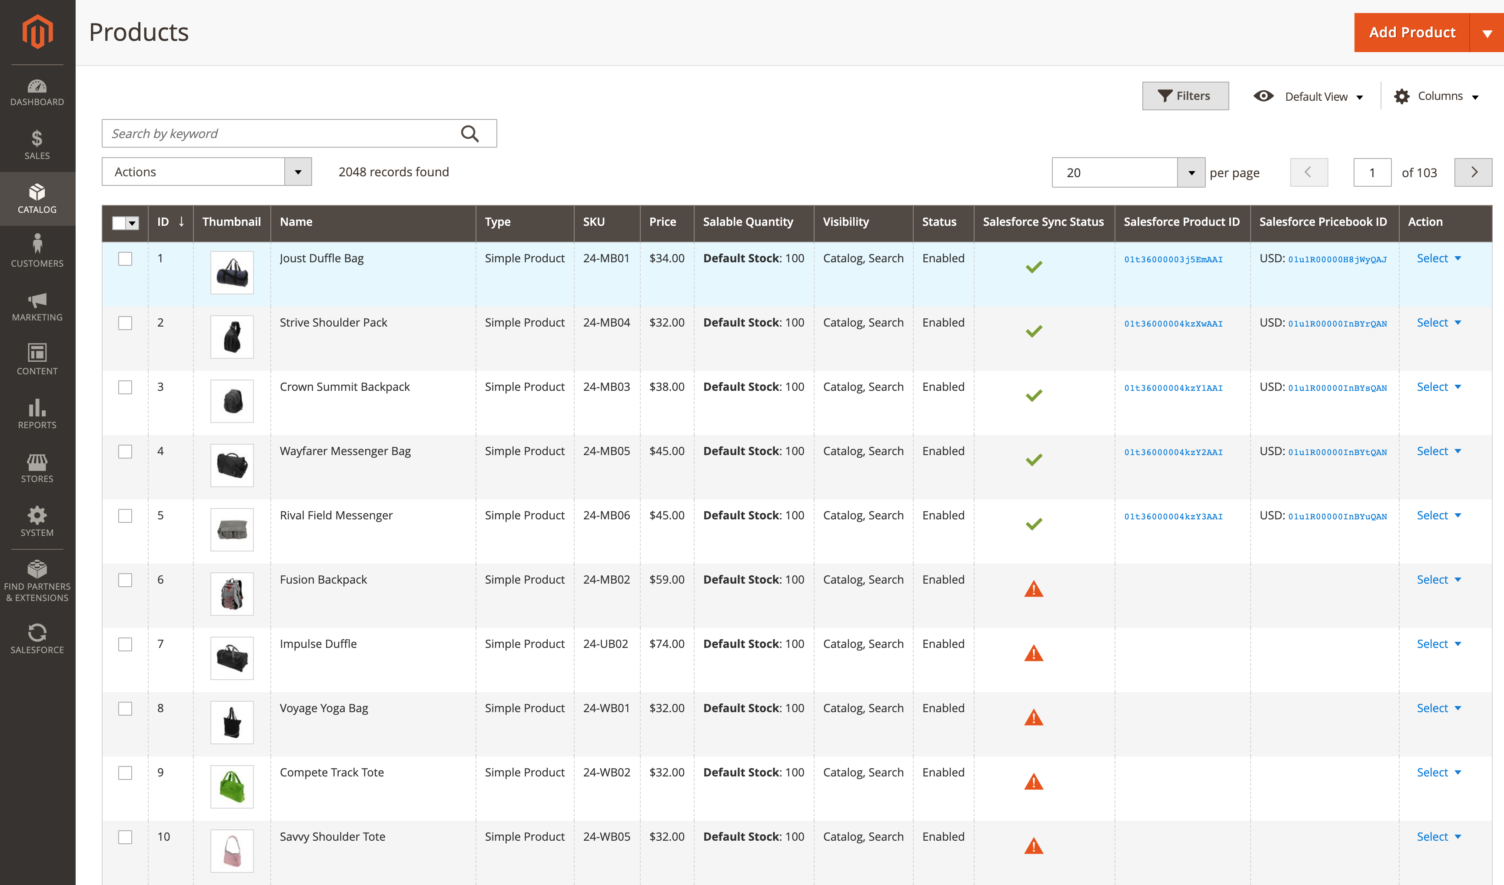
Task: Open Salesforce Product ID link for Strive Shoulder Pack
Action: tap(1173, 324)
